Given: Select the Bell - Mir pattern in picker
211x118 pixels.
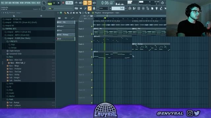Looking at the screenshot, I should 66,22.
